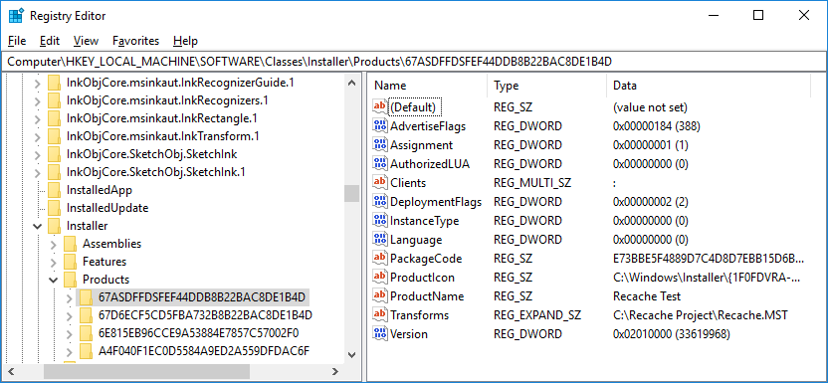Image resolution: width=828 pixels, height=383 pixels.
Task: Click the DWORD icon beside DeploymentFlags
Action: (380, 202)
